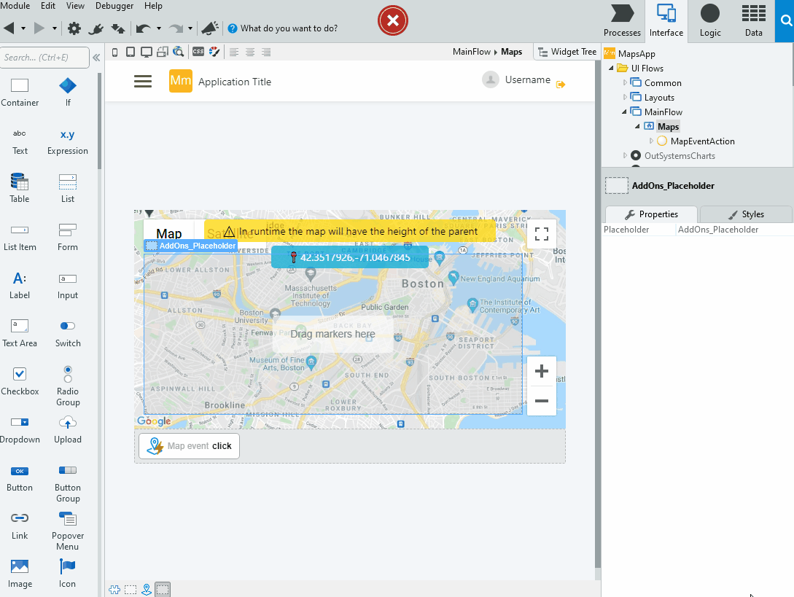This screenshot has width=794, height=597.
Task: Select the Popover Menu widget
Action: click(67, 531)
